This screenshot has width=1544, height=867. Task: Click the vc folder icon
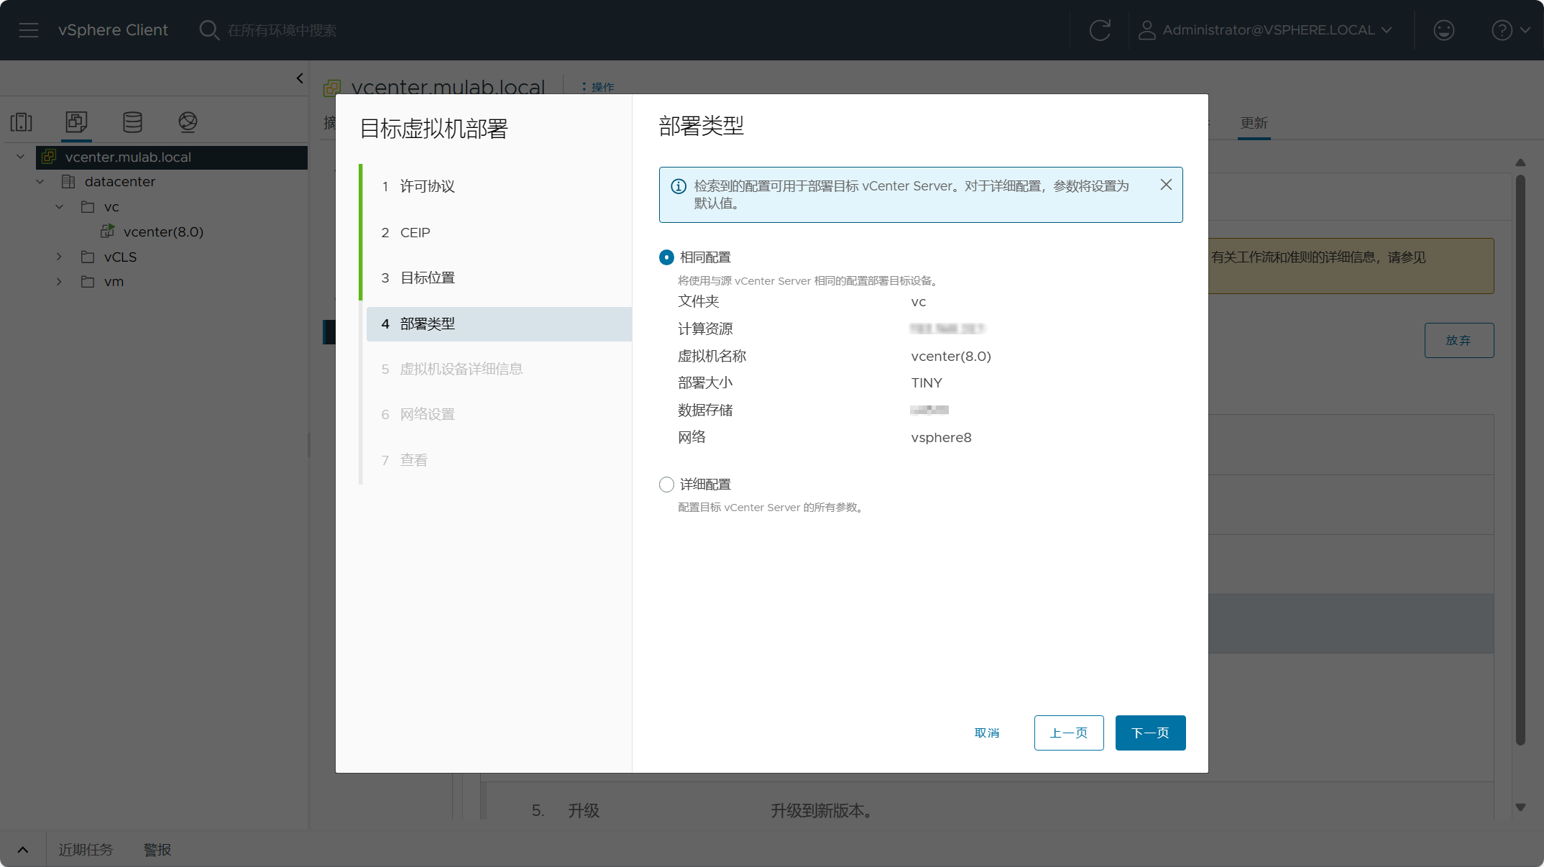coord(88,207)
